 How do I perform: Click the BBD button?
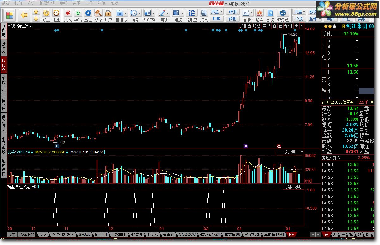(217, 19)
